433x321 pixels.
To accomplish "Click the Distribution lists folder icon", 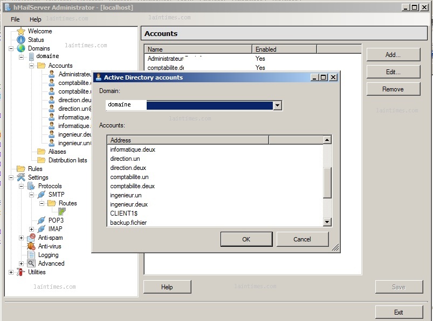I will [42, 160].
